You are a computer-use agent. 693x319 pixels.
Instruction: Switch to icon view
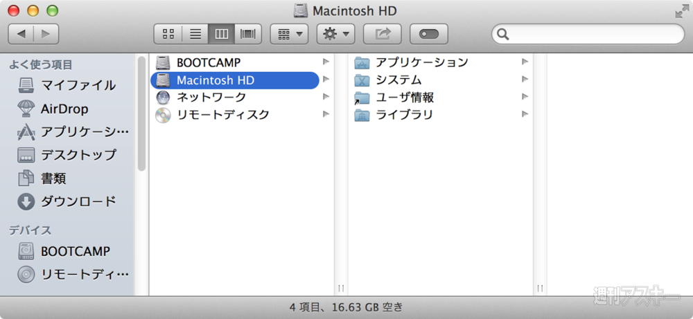[x=168, y=34]
